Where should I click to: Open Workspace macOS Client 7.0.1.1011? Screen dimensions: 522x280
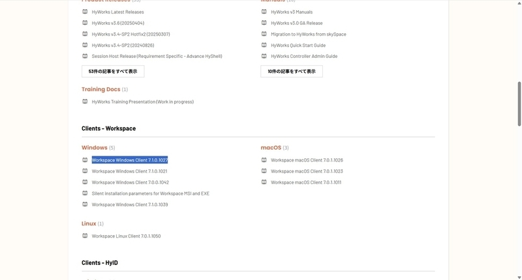pyautogui.click(x=306, y=182)
